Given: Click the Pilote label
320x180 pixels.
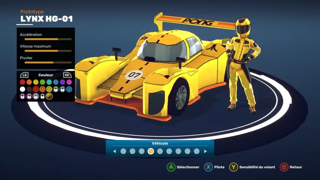Looking at the screenshot, I should click(219, 167).
